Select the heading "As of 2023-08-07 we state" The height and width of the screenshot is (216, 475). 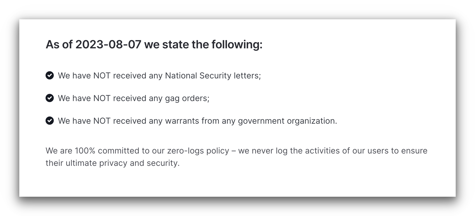(154, 44)
